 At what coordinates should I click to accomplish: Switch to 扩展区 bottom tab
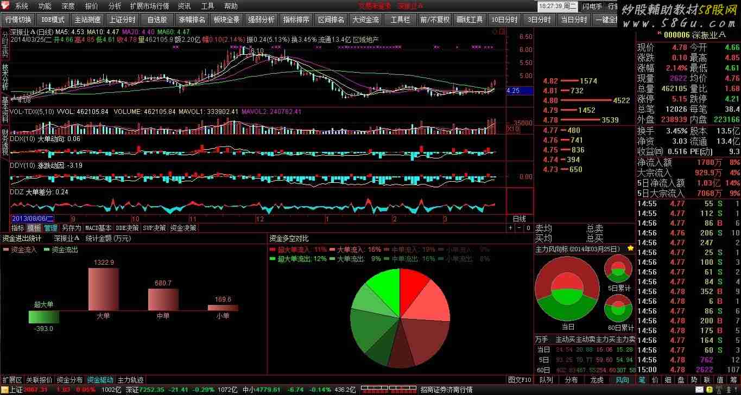(12, 380)
